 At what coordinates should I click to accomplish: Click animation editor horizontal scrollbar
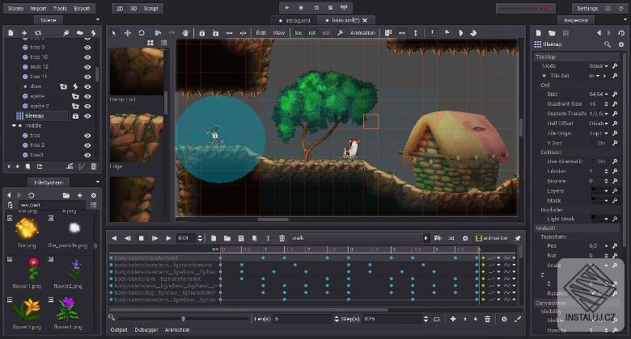(x=248, y=310)
